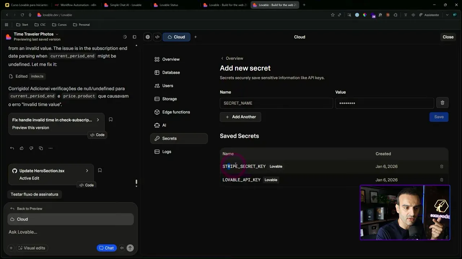
Task: Open the Database section in Cloud sidebar
Action: point(171,72)
